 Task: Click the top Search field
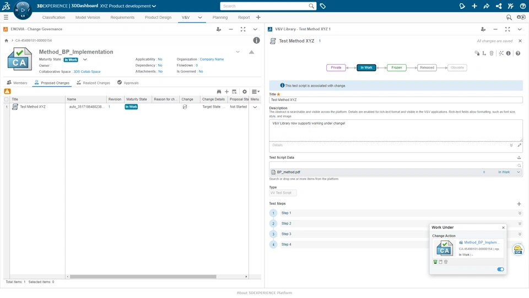click(264, 6)
